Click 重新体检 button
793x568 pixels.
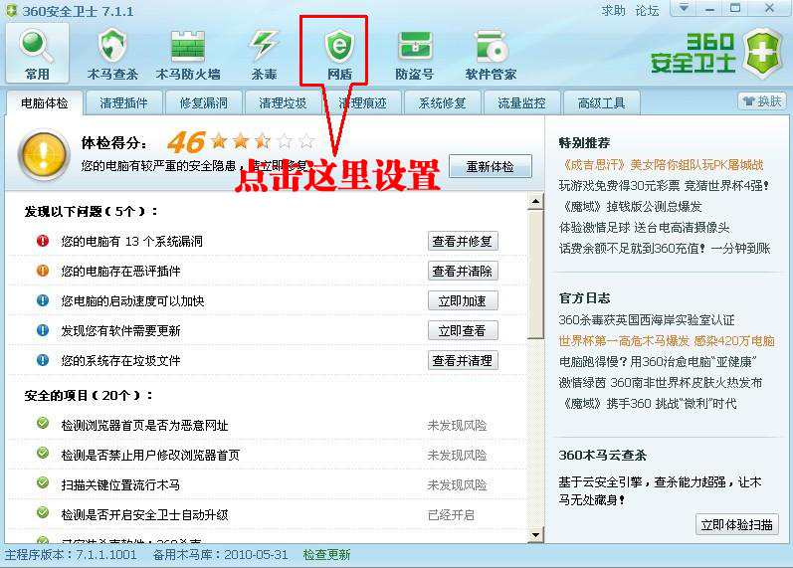pyautogui.click(x=491, y=166)
